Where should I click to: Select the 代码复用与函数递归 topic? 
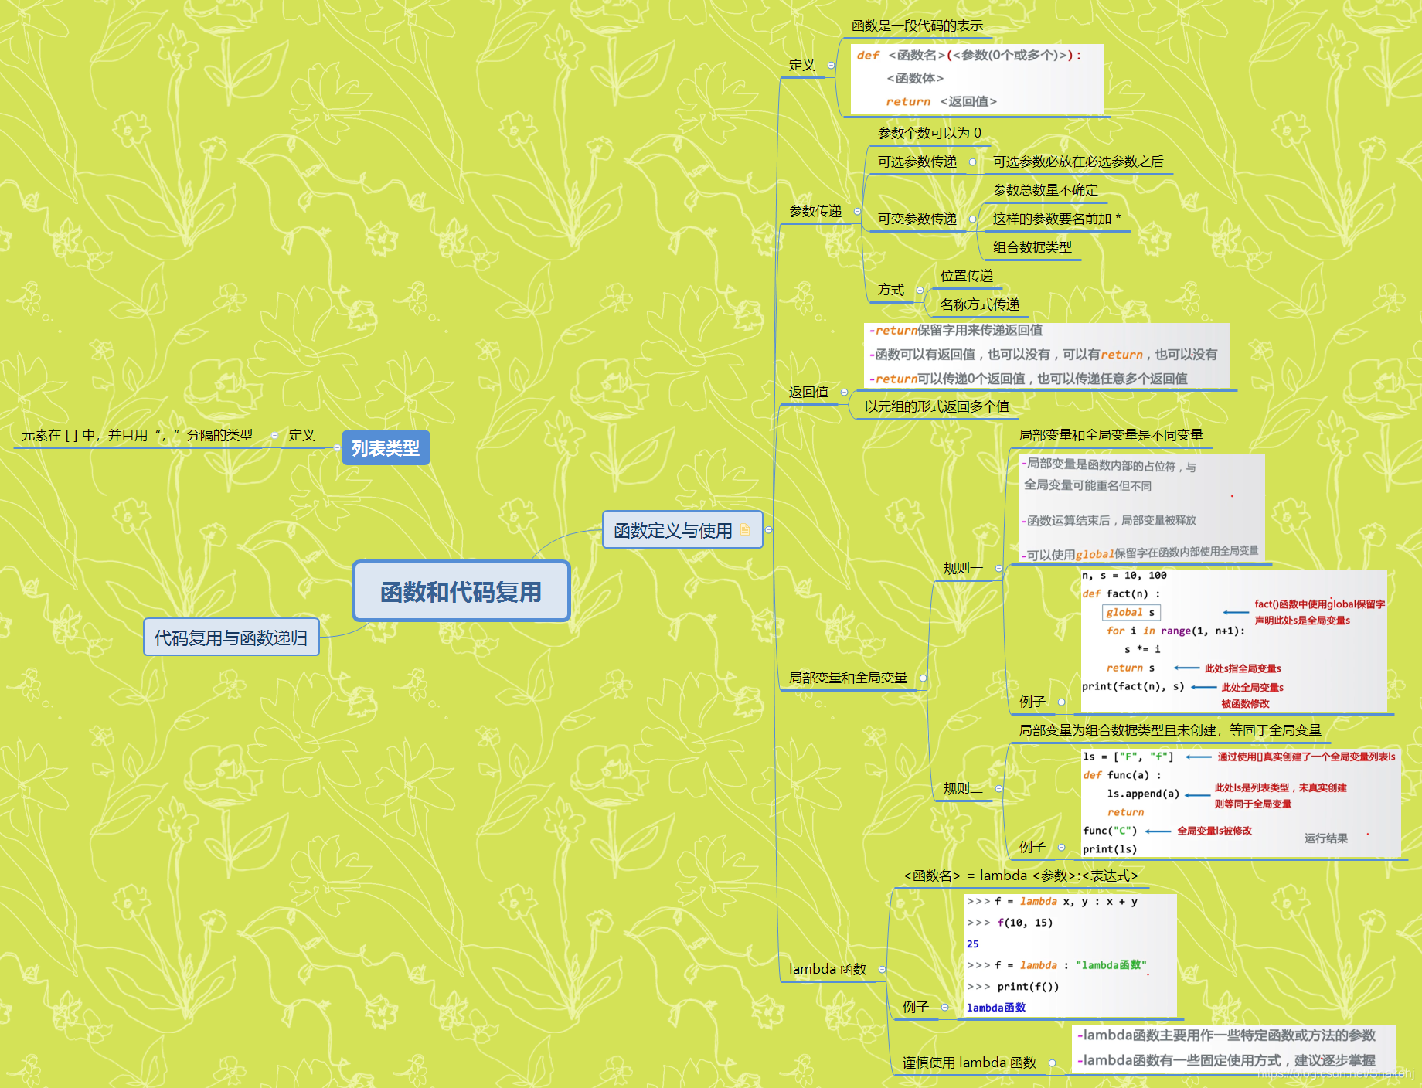231,637
